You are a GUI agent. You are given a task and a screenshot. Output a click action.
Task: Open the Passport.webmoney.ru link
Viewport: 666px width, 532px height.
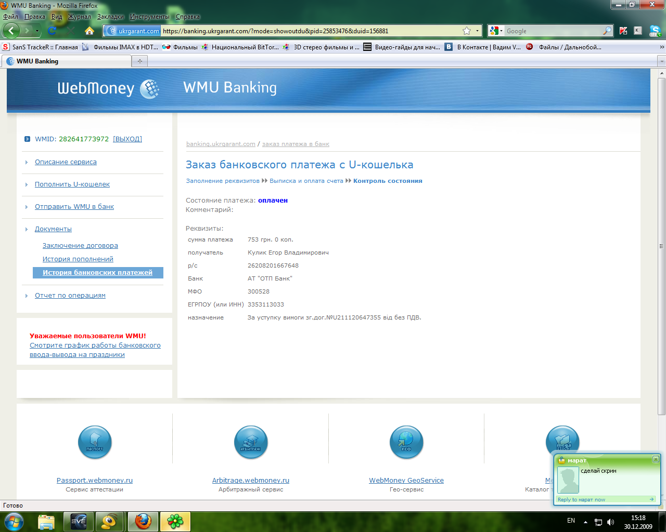click(x=95, y=481)
